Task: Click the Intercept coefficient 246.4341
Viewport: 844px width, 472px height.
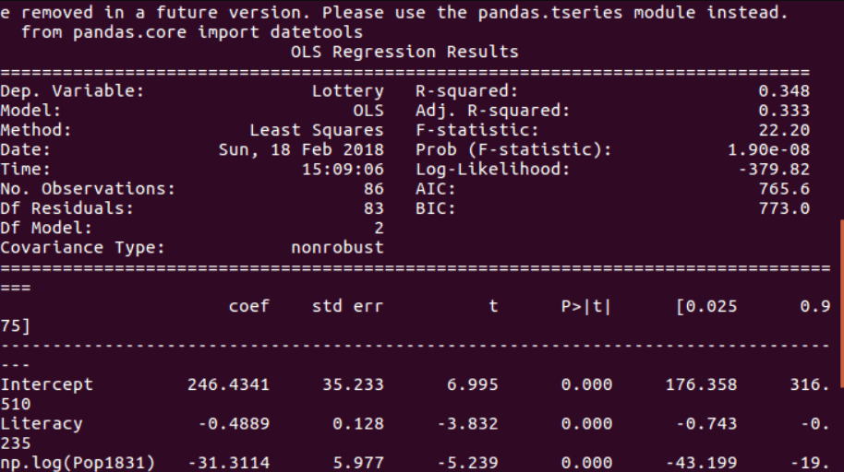Action: click(228, 384)
